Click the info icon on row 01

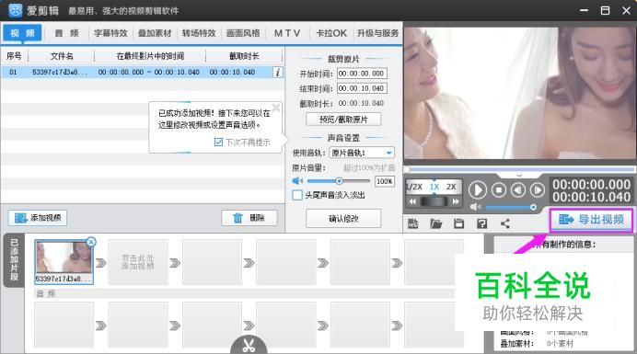point(278,73)
